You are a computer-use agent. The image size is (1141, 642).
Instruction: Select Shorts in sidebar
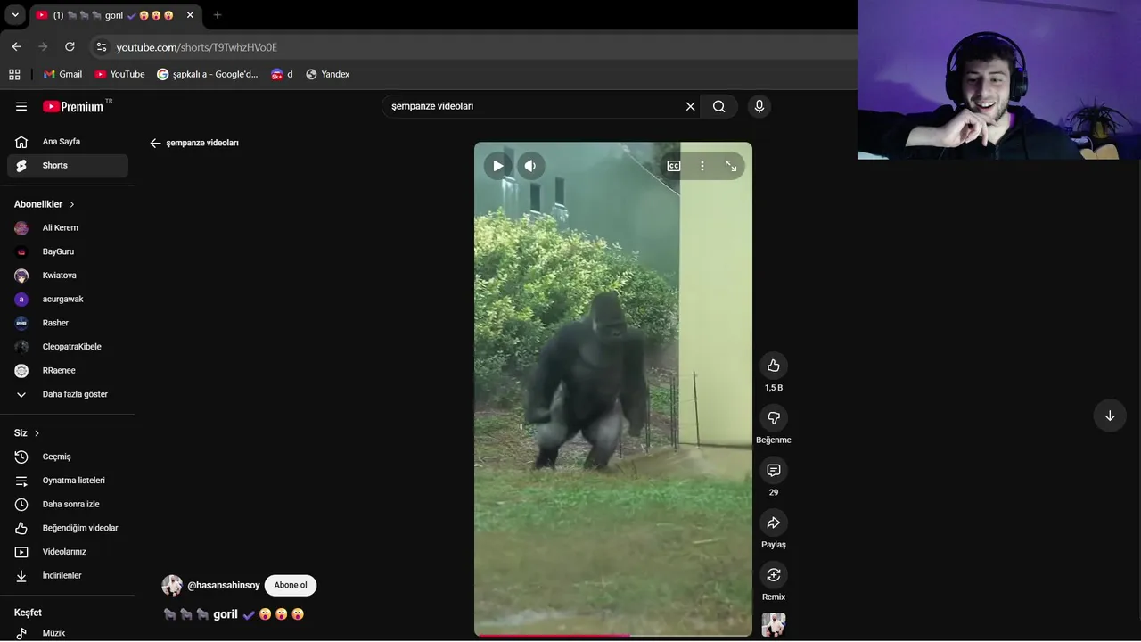tap(68, 165)
